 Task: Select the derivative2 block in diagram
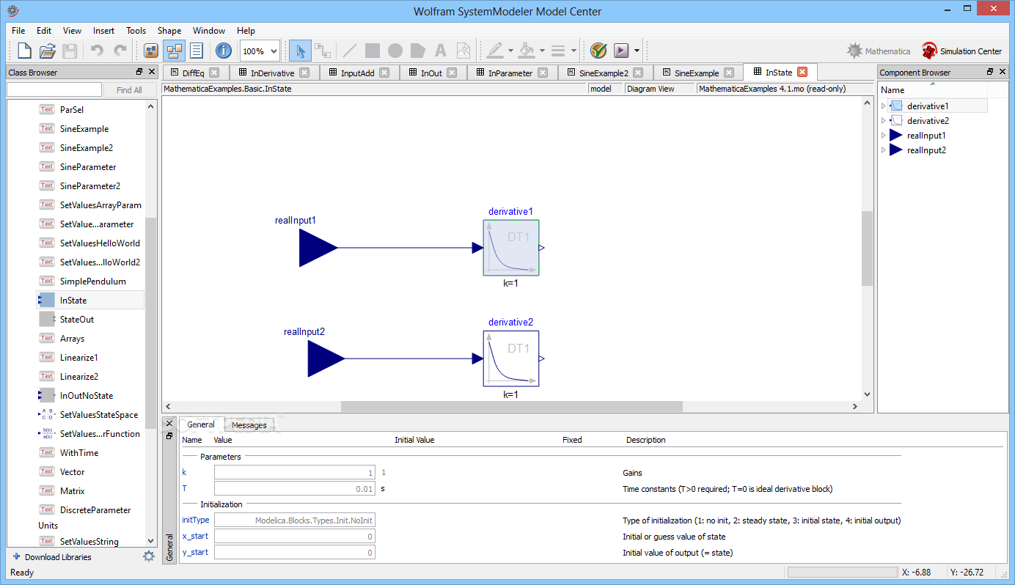click(x=511, y=358)
